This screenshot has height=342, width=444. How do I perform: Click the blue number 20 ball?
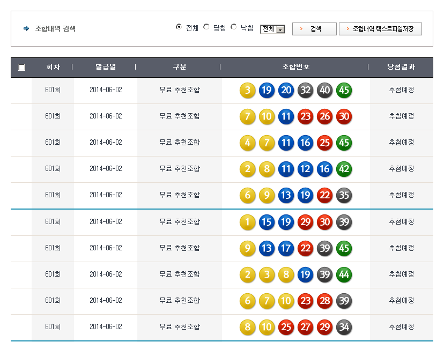pos(286,90)
